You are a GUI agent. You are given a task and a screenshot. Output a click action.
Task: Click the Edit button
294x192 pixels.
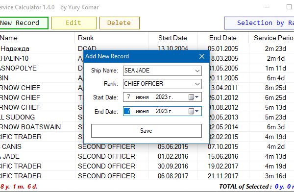[x=74, y=23]
